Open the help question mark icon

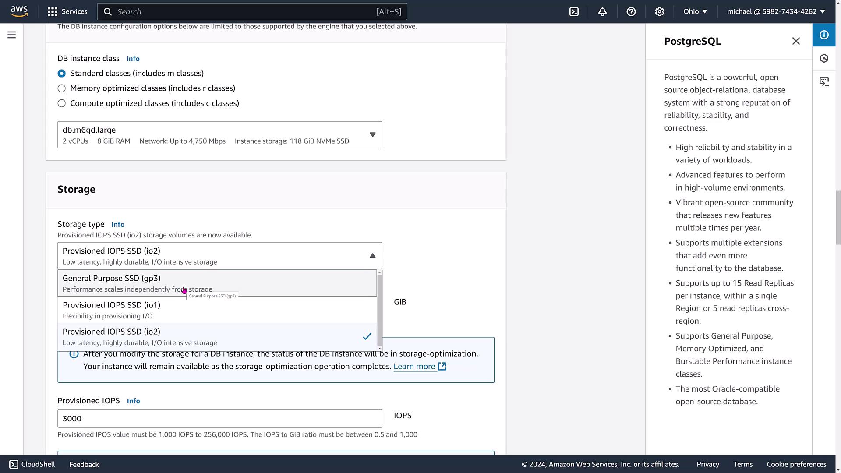click(x=631, y=12)
